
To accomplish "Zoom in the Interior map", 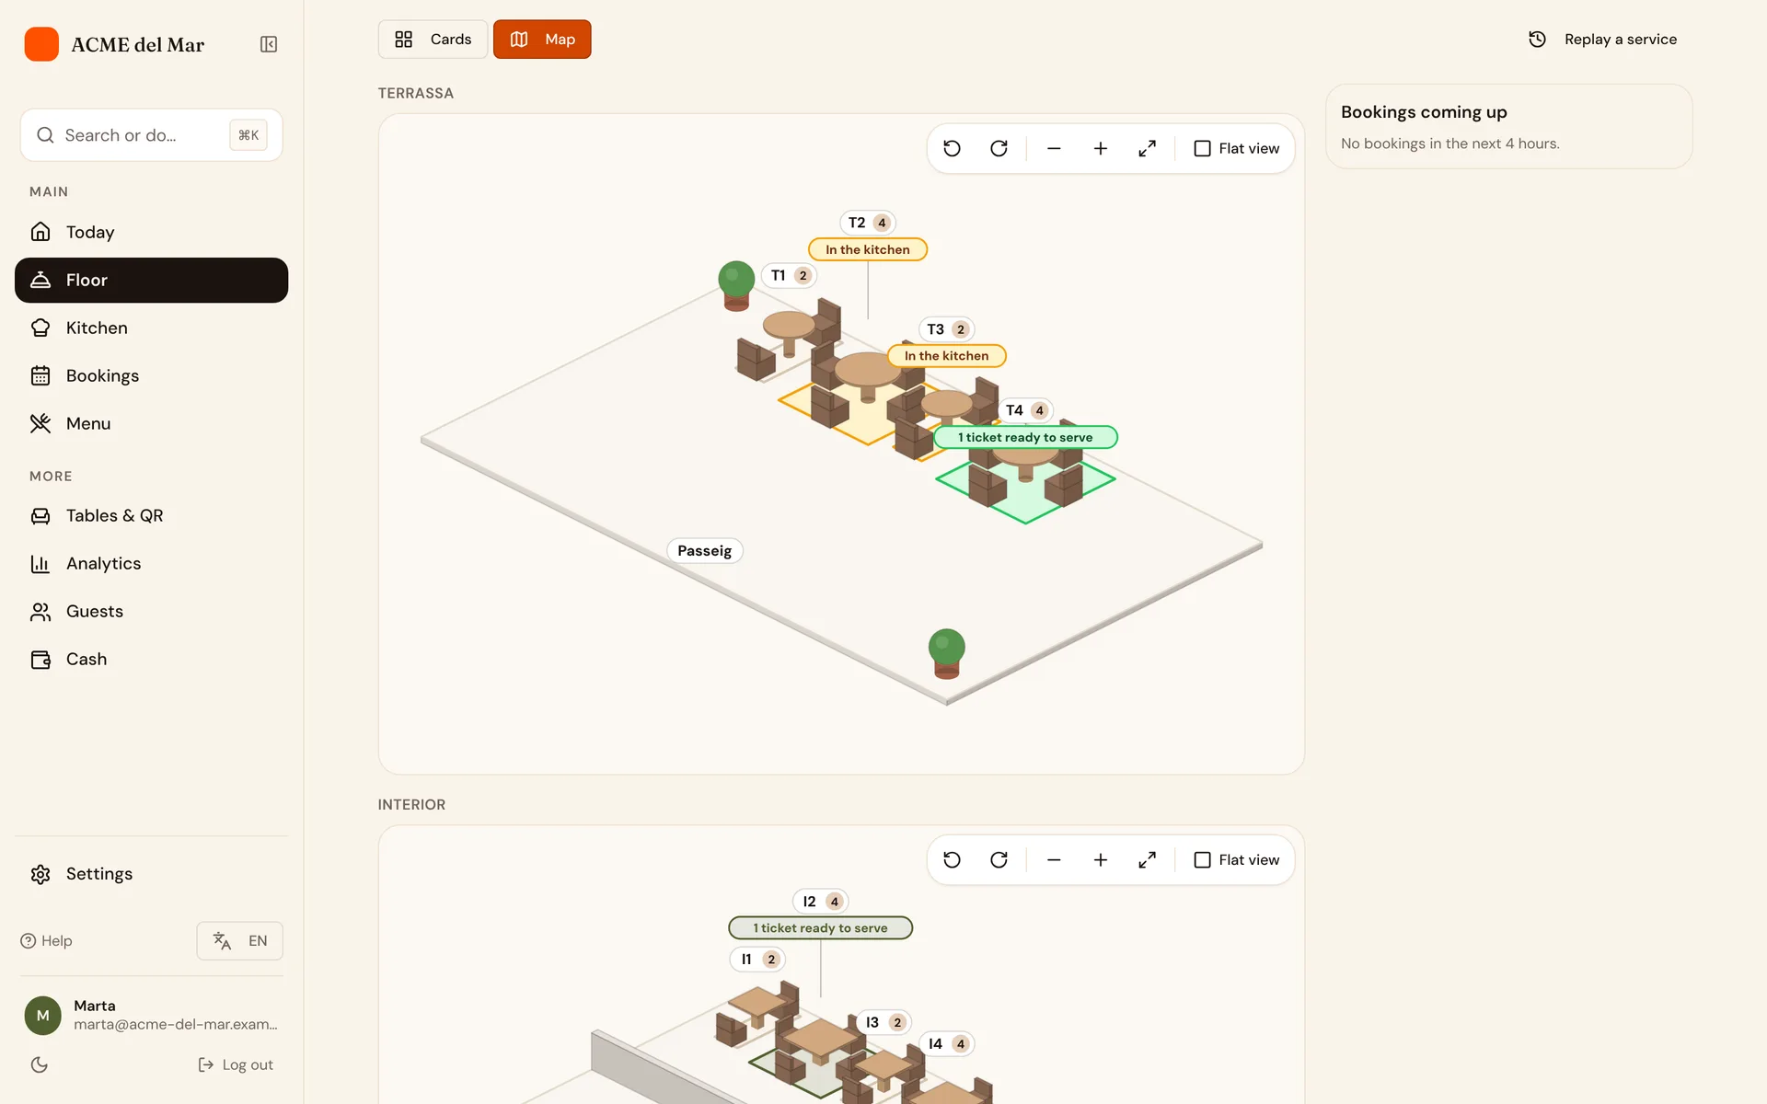I will 1100,859.
